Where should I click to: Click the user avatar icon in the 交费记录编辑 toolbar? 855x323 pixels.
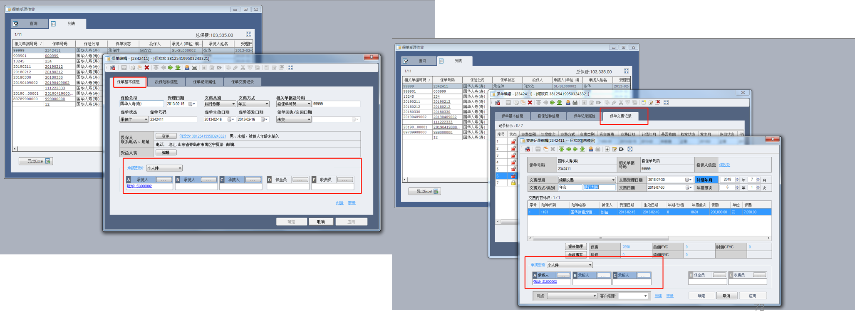click(x=591, y=149)
